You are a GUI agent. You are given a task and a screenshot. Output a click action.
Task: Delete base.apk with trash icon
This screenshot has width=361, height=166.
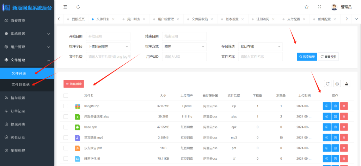(x=344, y=127)
